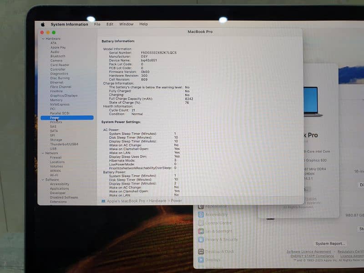Select Applications under Software
364x273 pixels.
(60, 189)
